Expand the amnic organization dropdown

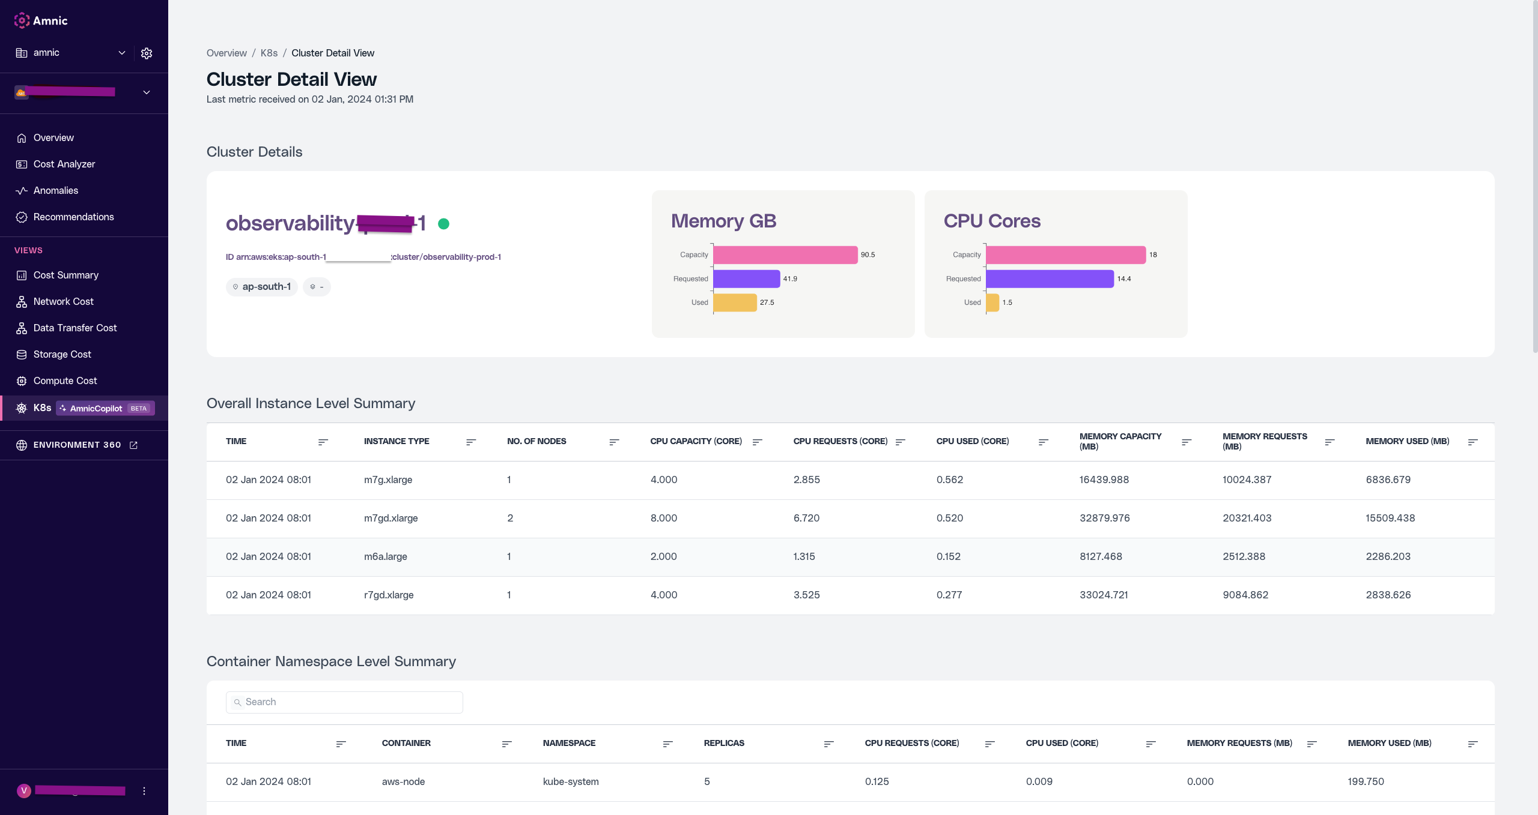click(x=122, y=53)
